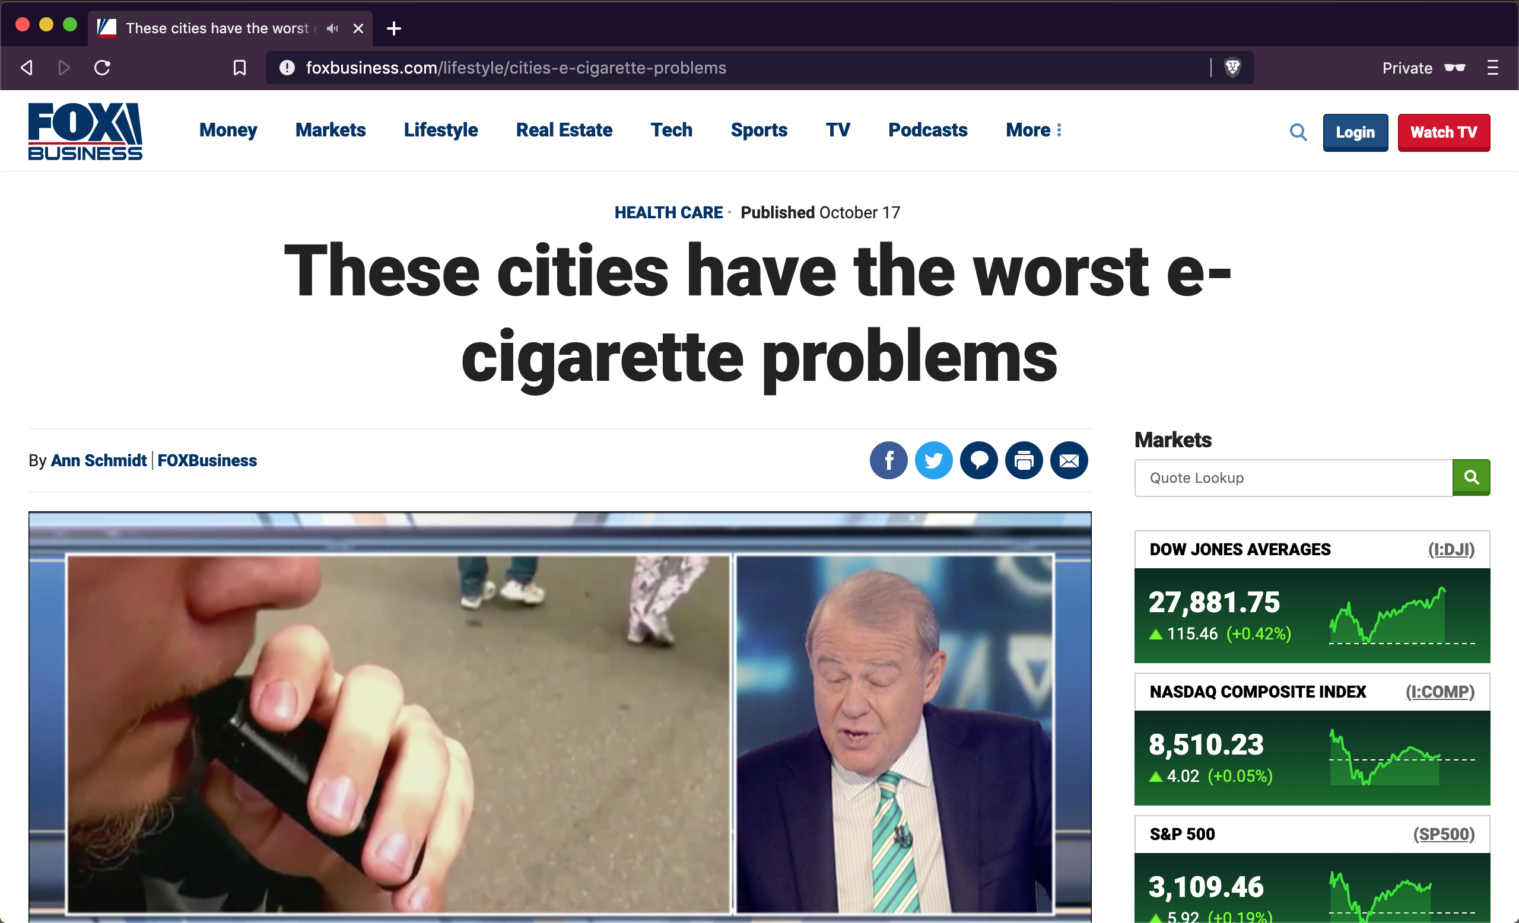Image resolution: width=1519 pixels, height=923 pixels.
Task: Print the article
Action: (1024, 460)
